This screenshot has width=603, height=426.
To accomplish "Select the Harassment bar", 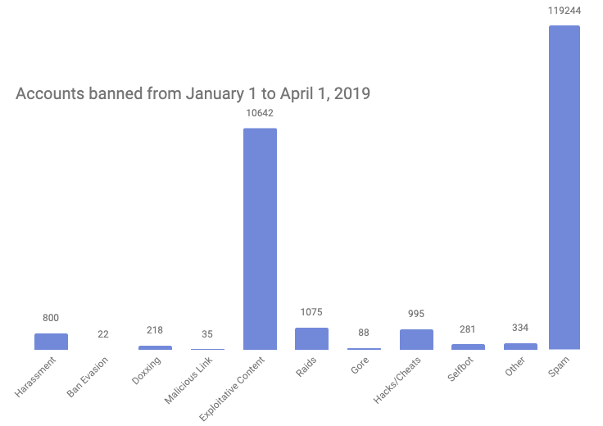I will pos(51,341).
